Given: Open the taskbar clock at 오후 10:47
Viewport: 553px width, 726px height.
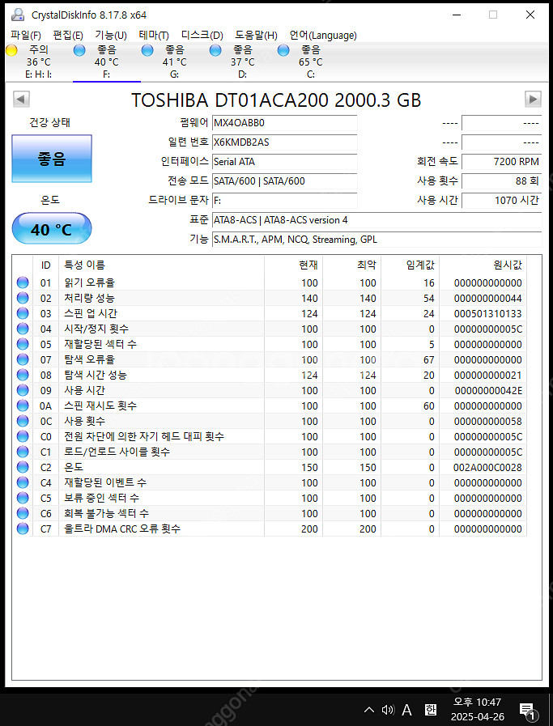Looking at the screenshot, I should click(x=478, y=709).
